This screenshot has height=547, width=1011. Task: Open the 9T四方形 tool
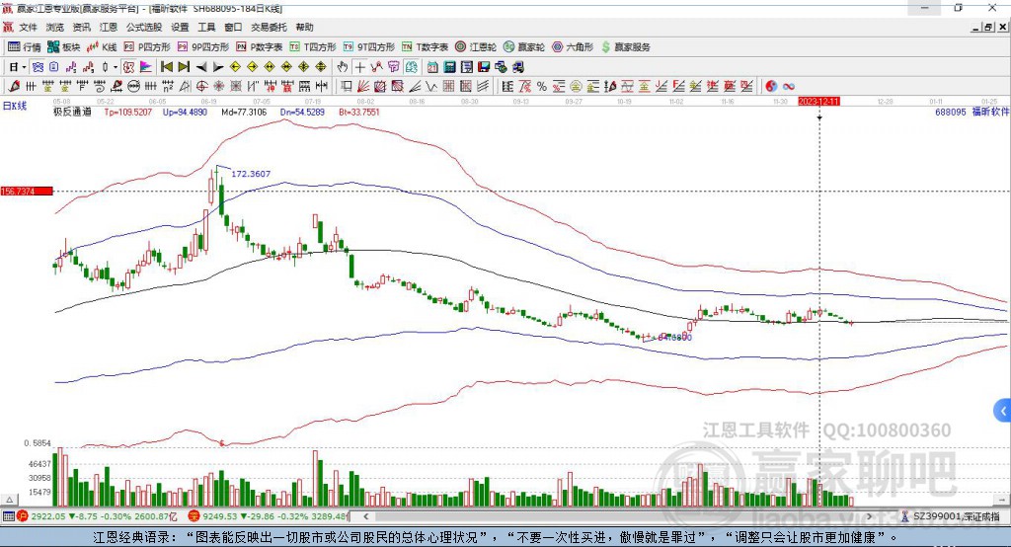pyautogui.click(x=369, y=47)
